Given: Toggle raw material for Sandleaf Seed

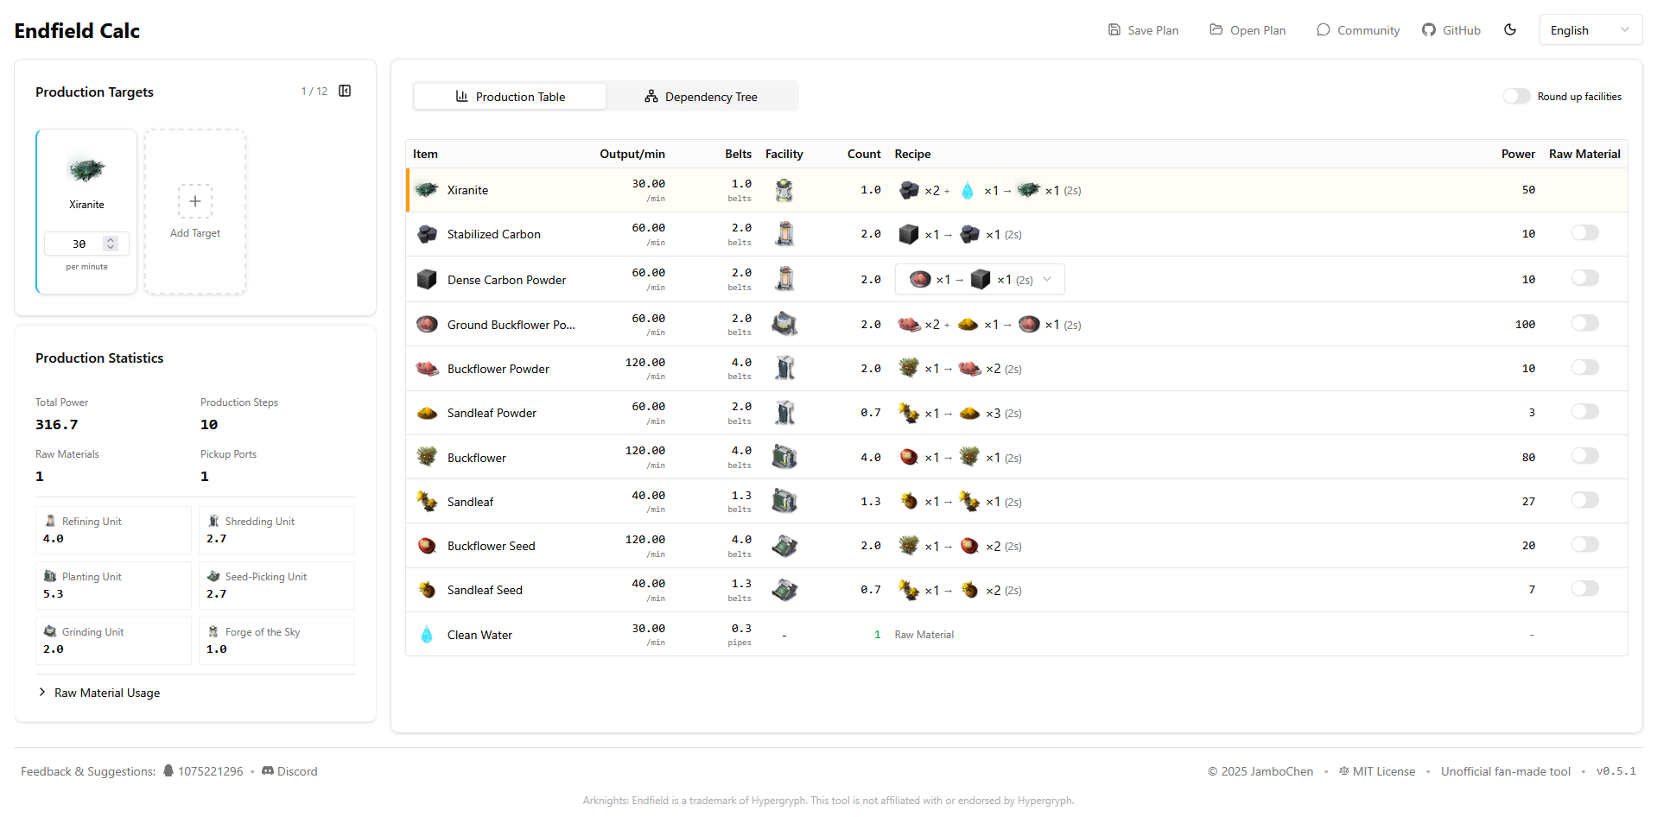Looking at the screenshot, I should click(x=1585, y=589).
